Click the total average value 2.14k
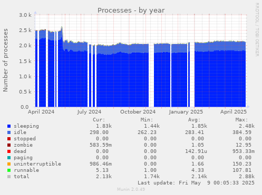 click(199, 177)
